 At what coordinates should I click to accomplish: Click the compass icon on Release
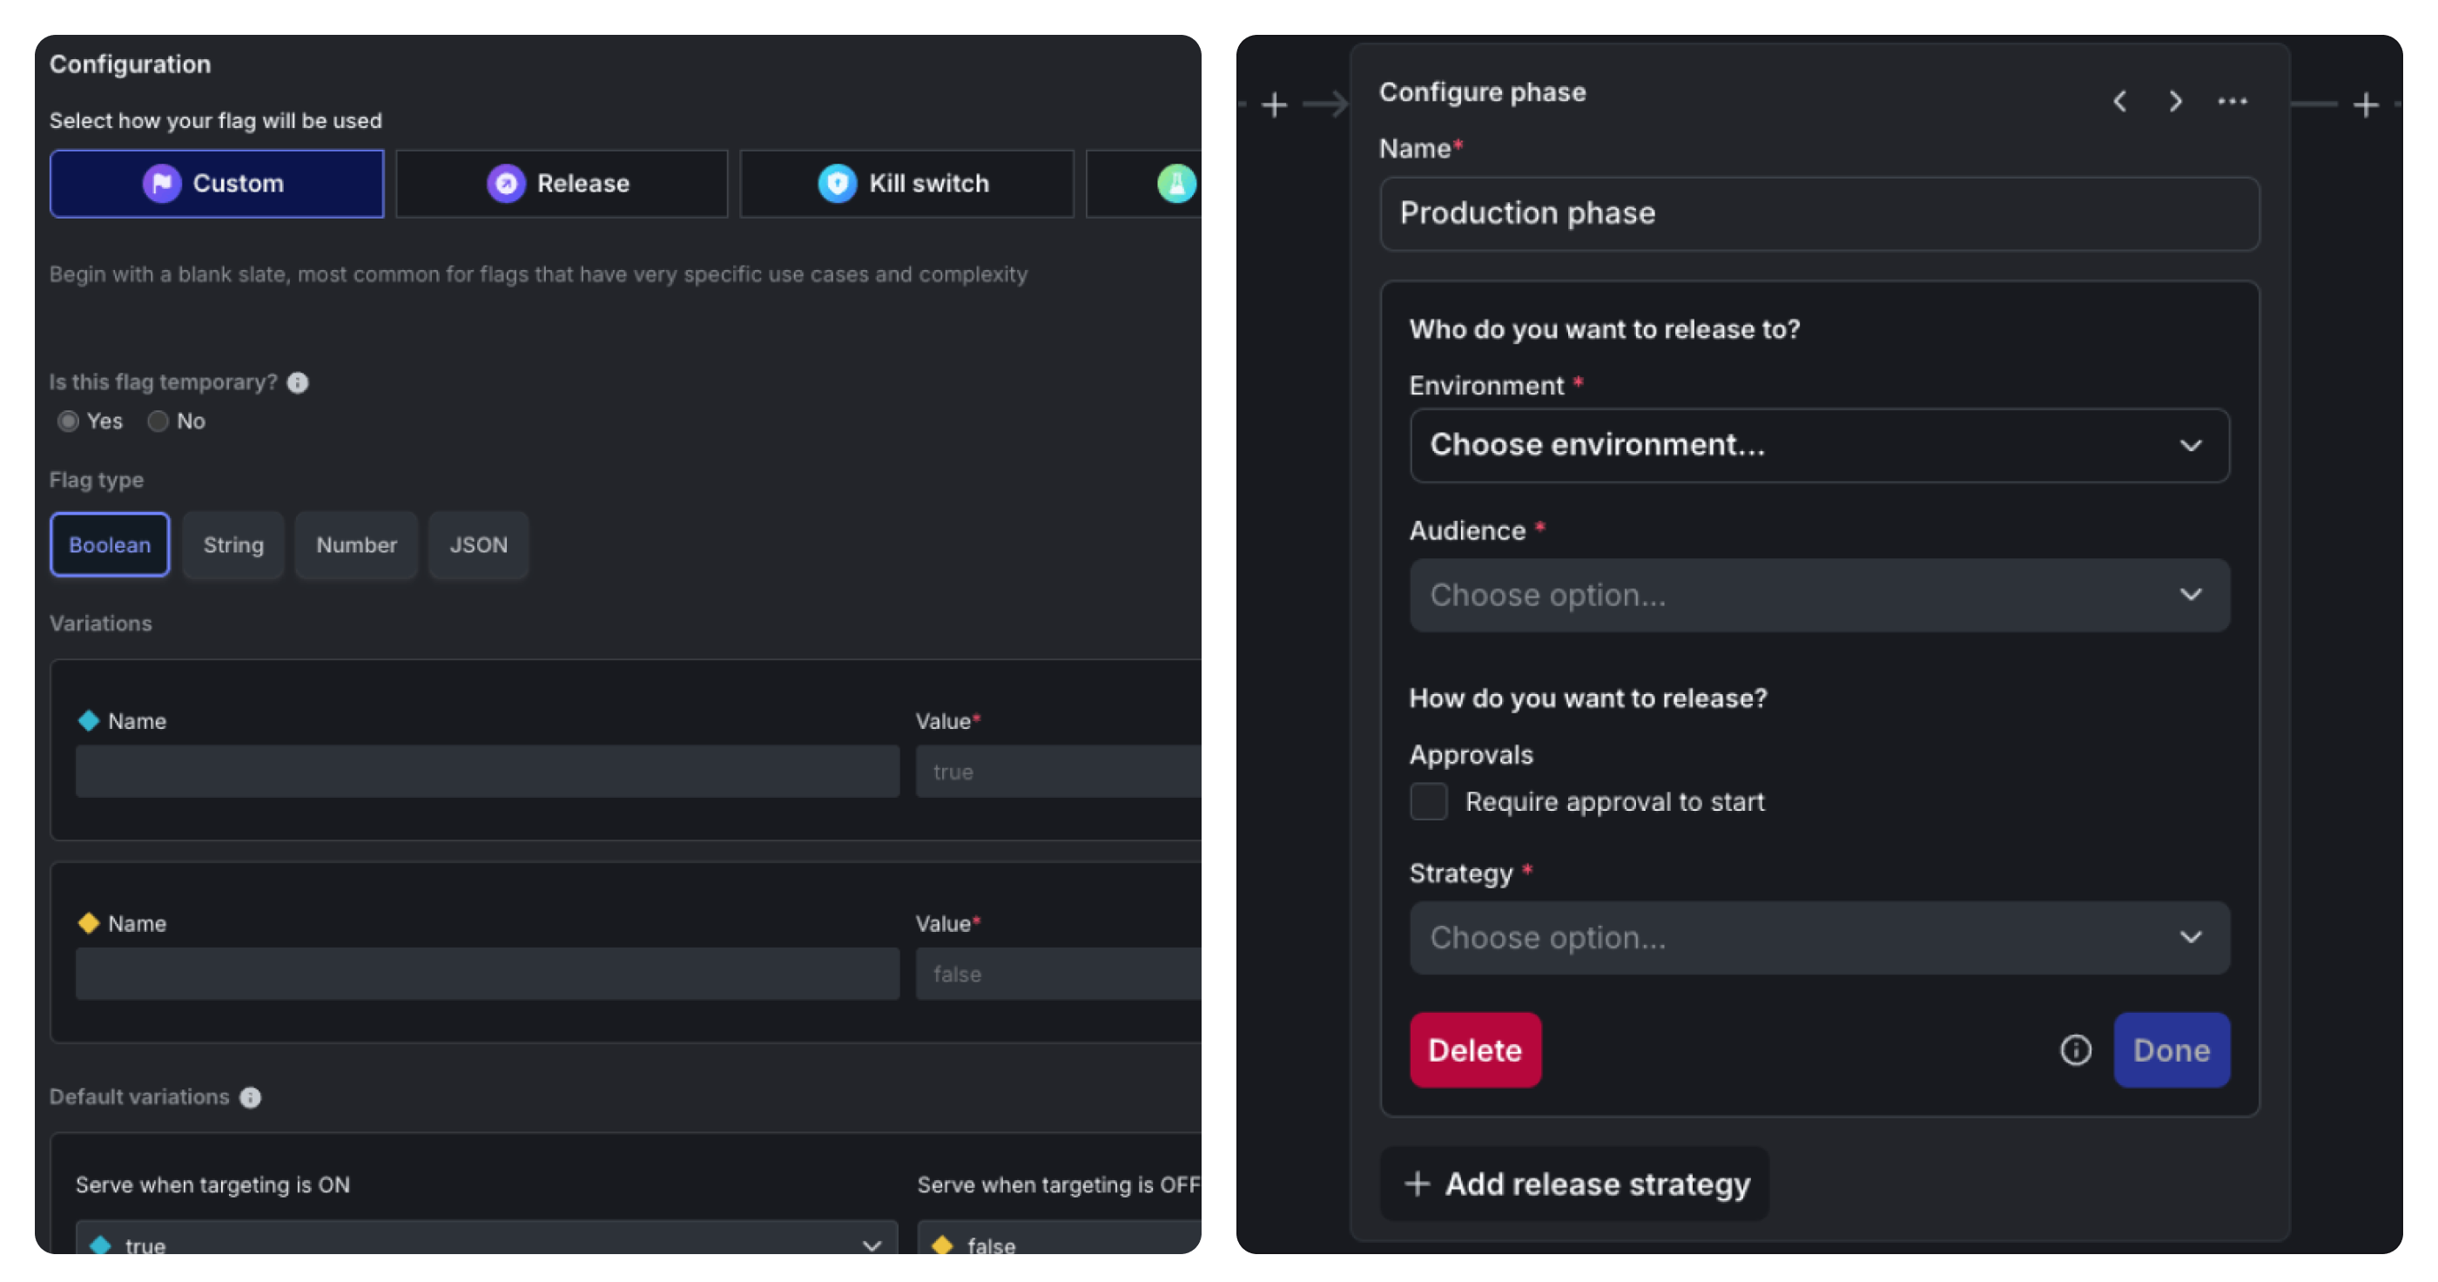point(507,184)
